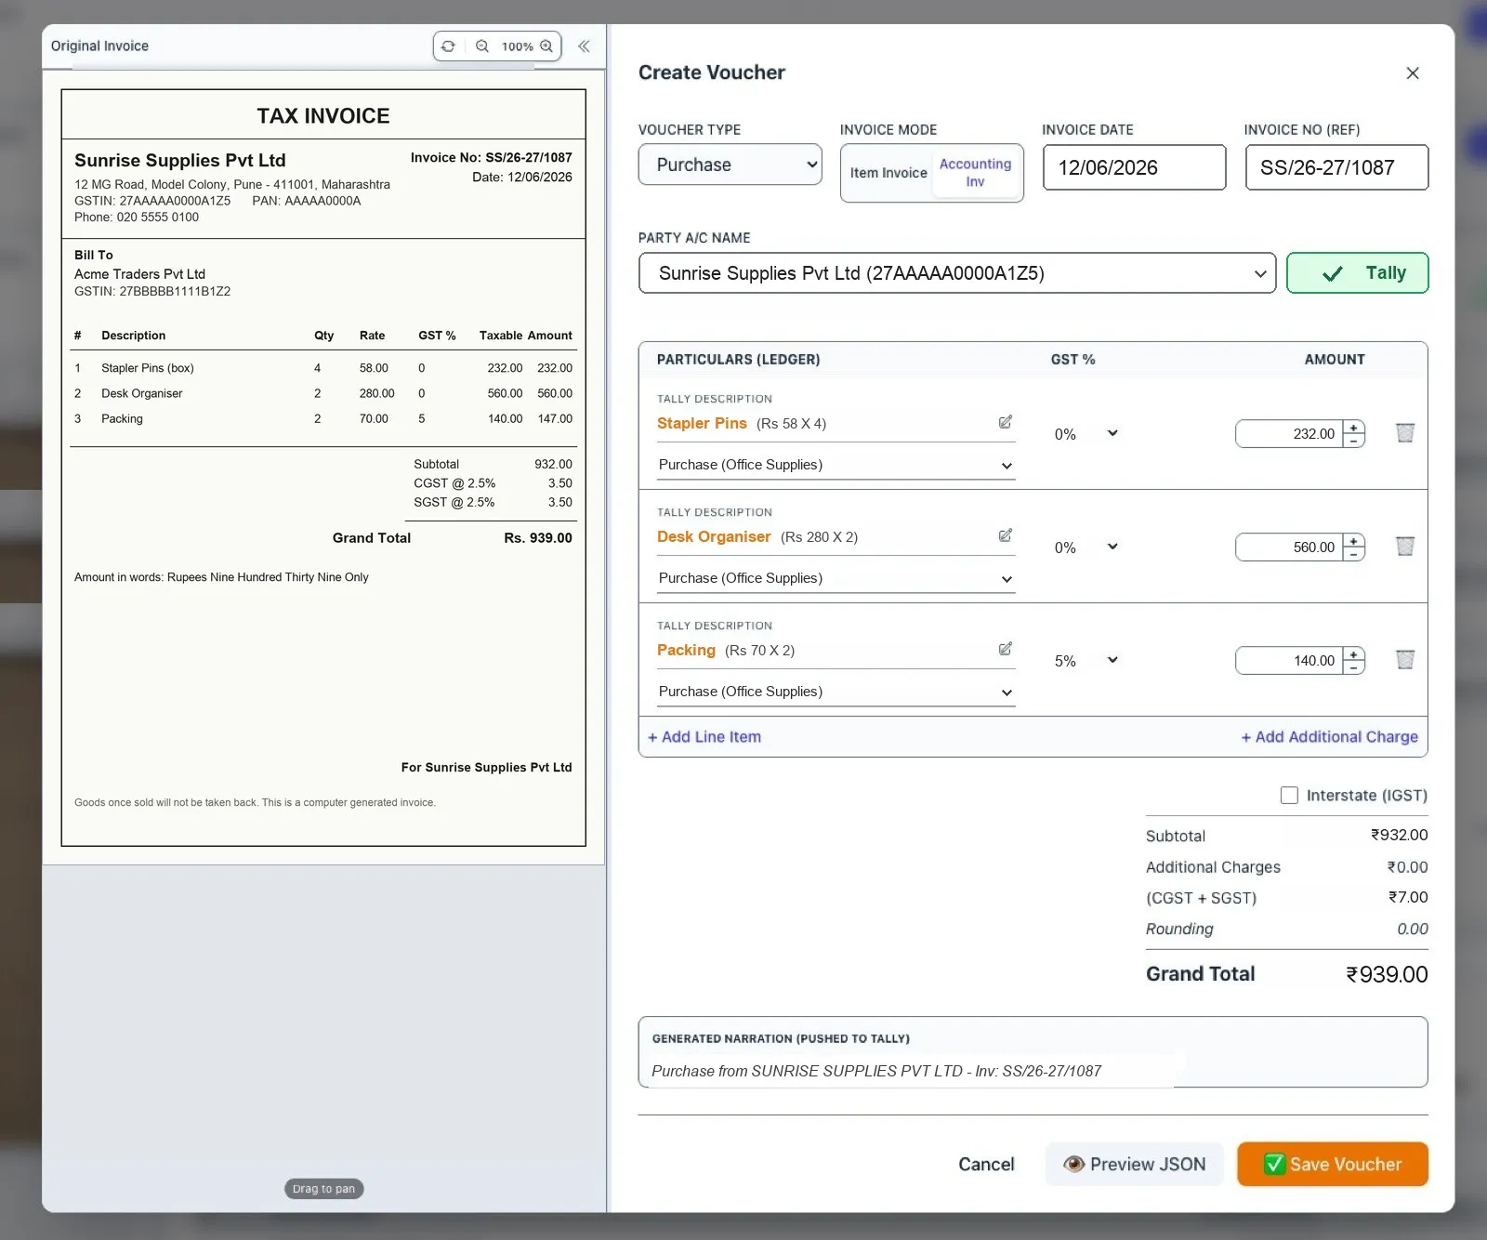Zoom in the original invoice preview
This screenshot has width=1487, height=1240.
click(x=546, y=46)
